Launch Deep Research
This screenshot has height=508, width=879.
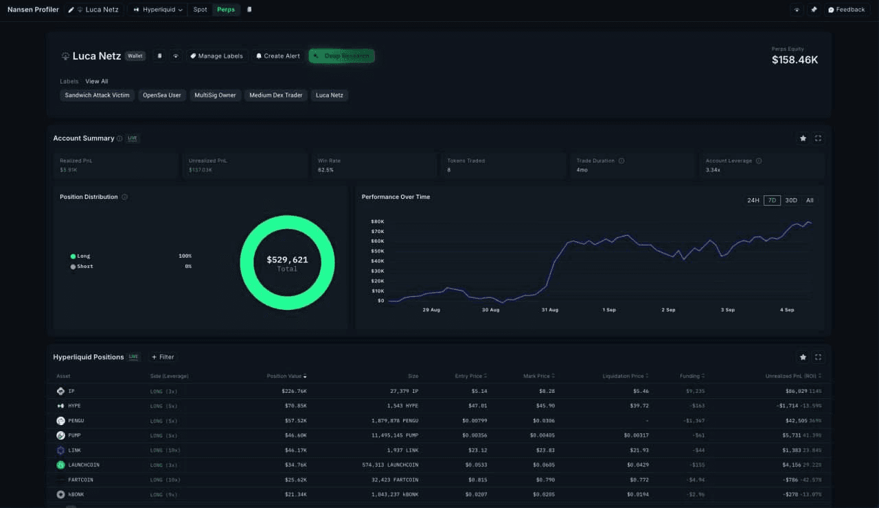(x=341, y=56)
